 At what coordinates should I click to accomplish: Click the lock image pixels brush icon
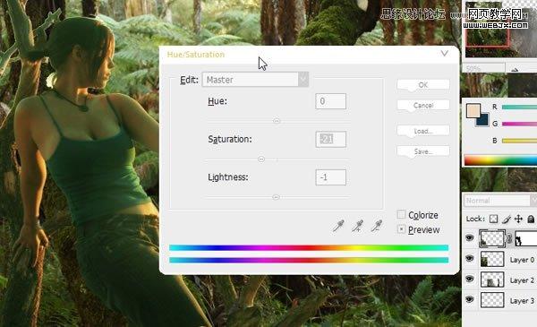click(x=507, y=219)
